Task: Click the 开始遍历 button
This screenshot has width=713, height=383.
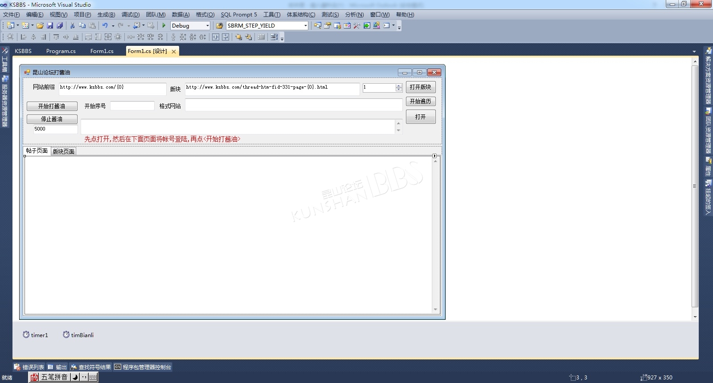Action: click(421, 102)
